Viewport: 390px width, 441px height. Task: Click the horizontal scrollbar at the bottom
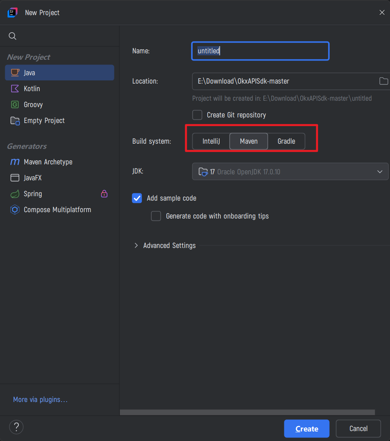click(247, 412)
